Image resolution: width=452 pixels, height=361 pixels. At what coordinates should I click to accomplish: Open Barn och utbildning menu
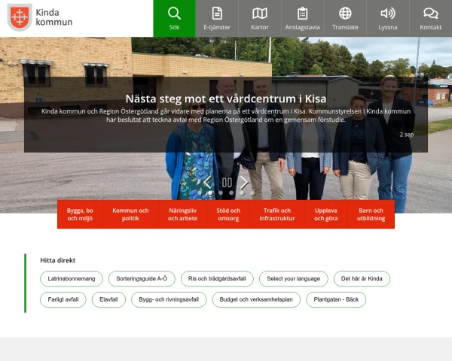tap(371, 214)
